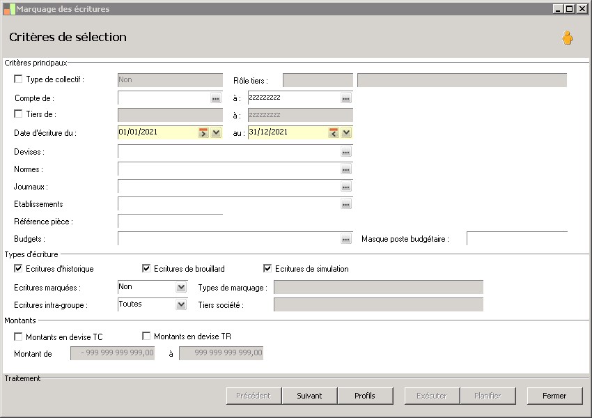The height and width of the screenshot is (418, 592).
Task: Open lookup button for Devises field
Action: [346, 152]
